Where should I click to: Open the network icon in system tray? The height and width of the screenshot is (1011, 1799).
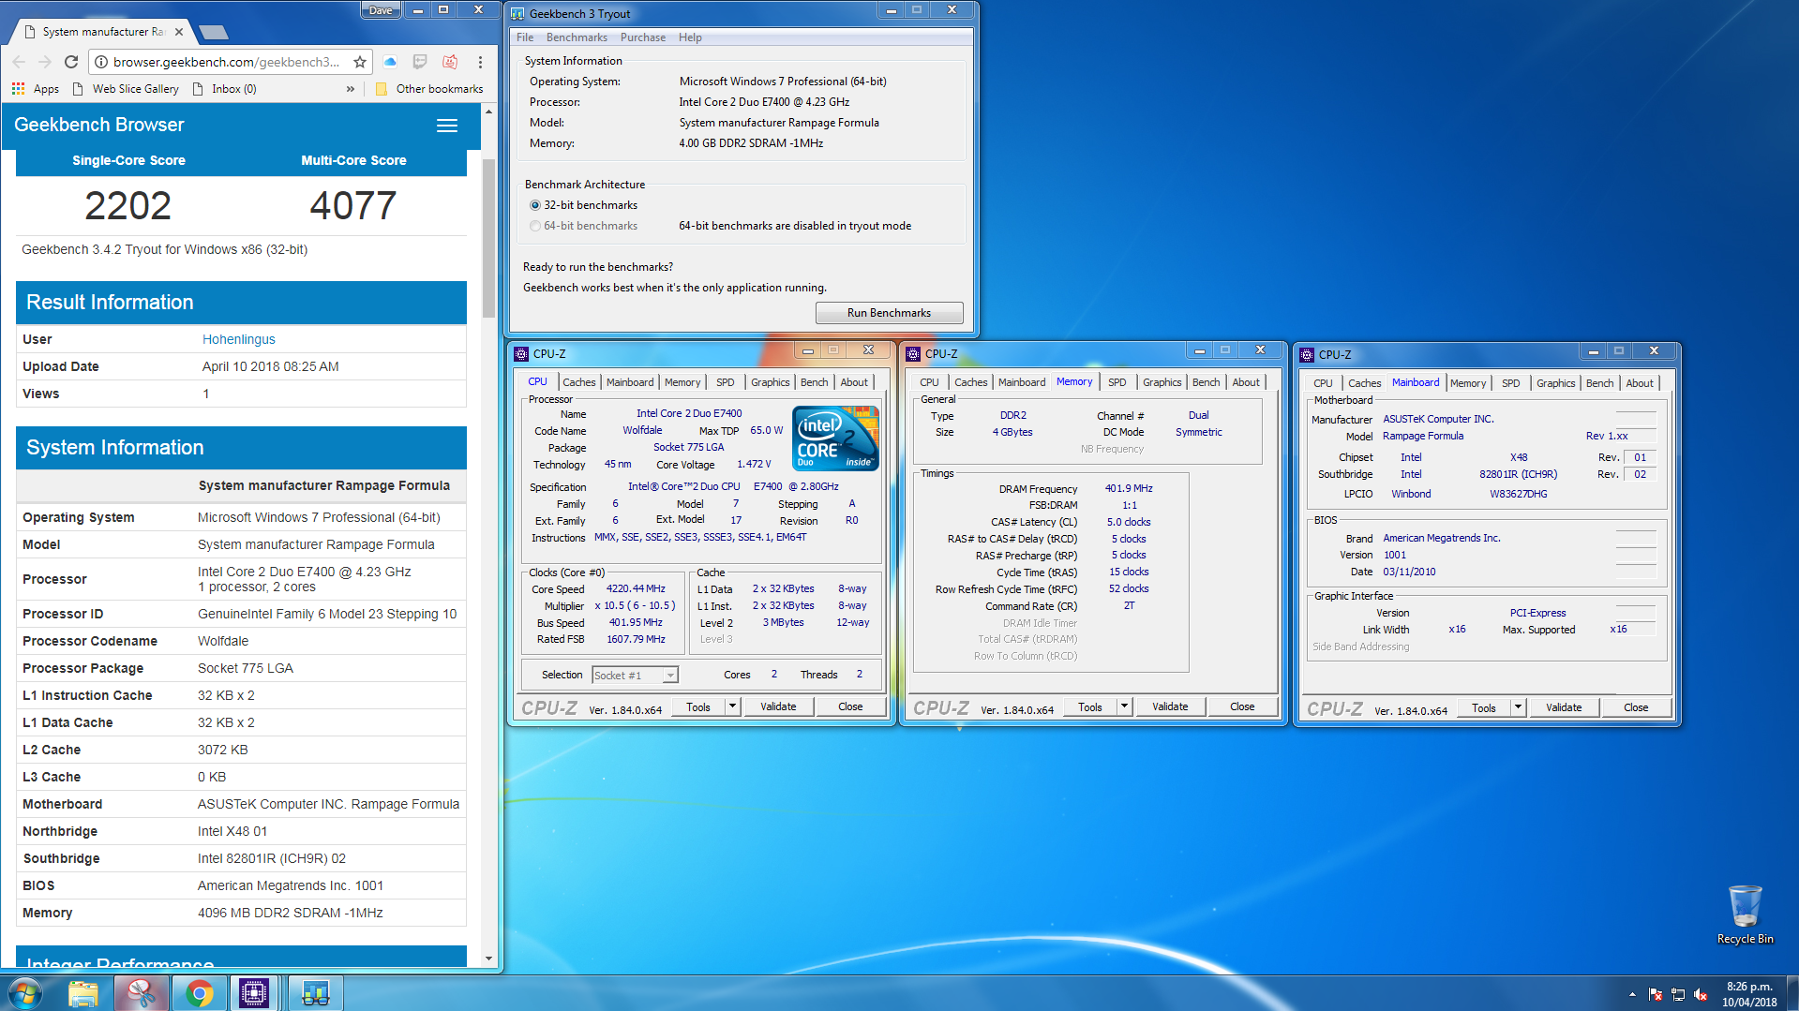tap(1678, 994)
